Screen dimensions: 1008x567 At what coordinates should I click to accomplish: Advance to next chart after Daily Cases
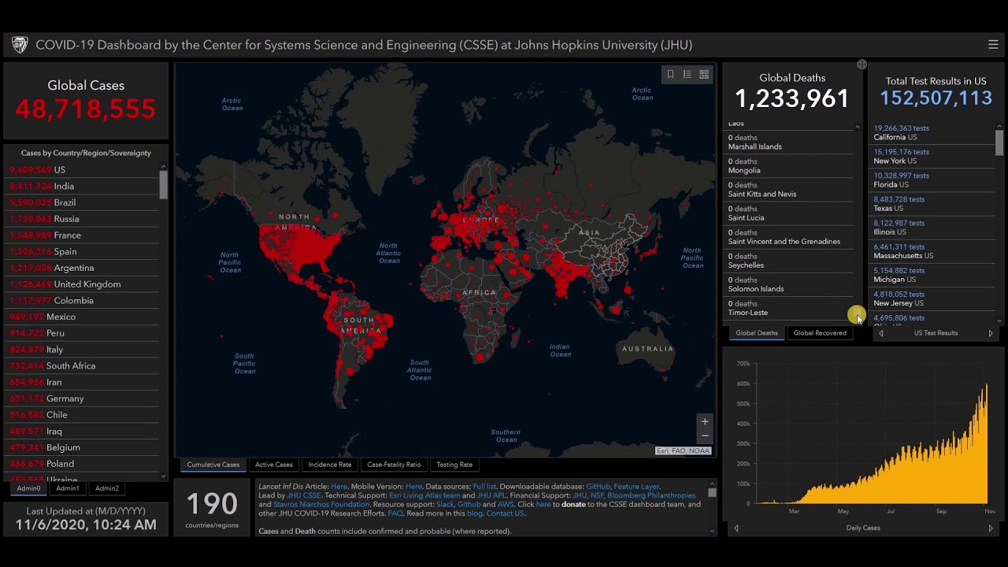pyautogui.click(x=990, y=528)
